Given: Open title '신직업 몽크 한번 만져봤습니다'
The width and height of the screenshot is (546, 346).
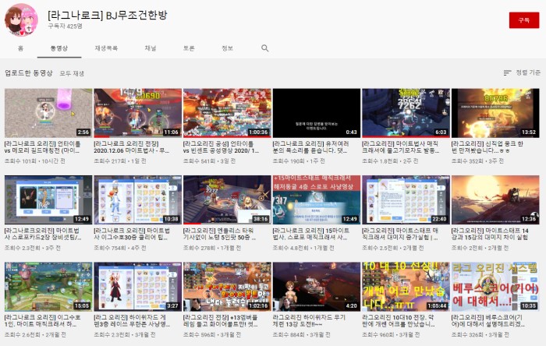Looking at the screenshot, I should pyautogui.click(x=487, y=147).
